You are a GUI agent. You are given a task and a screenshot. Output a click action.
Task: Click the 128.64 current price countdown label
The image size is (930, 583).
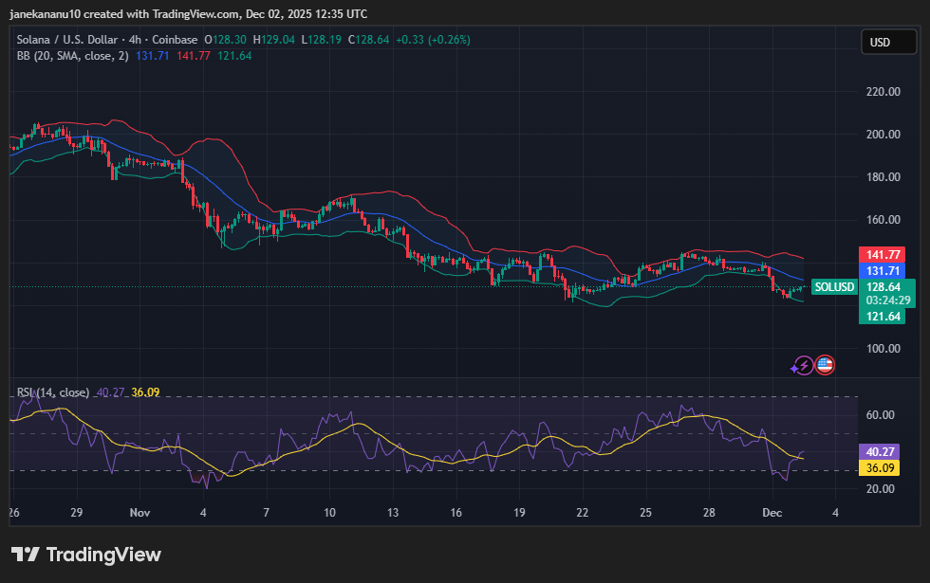(883, 292)
